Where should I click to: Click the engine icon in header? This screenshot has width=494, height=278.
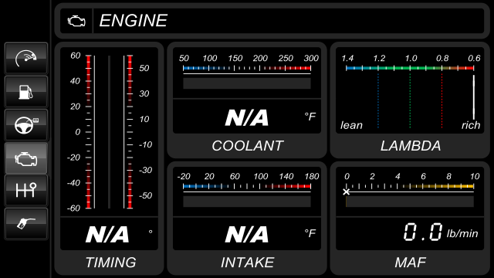click(x=76, y=21)
